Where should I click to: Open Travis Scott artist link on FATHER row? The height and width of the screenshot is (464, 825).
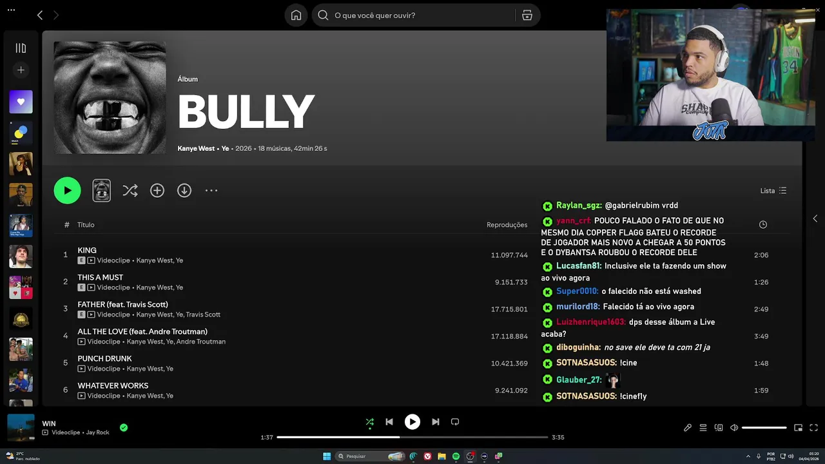coord(204,314)
